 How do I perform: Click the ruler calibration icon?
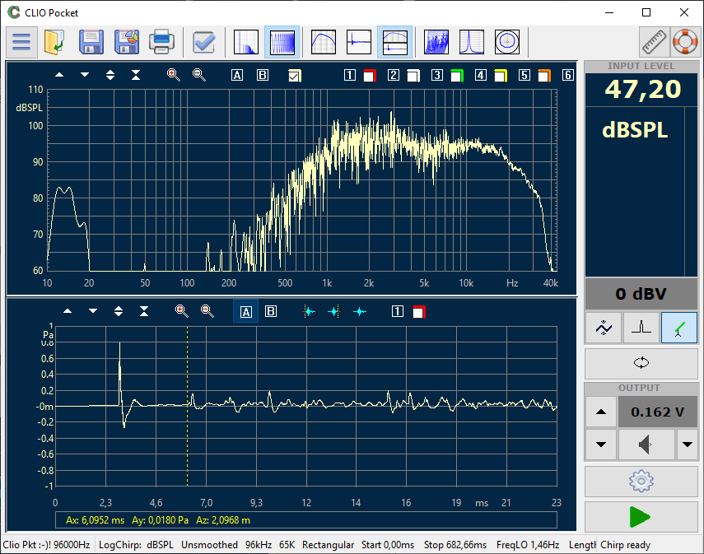point(655,41)
